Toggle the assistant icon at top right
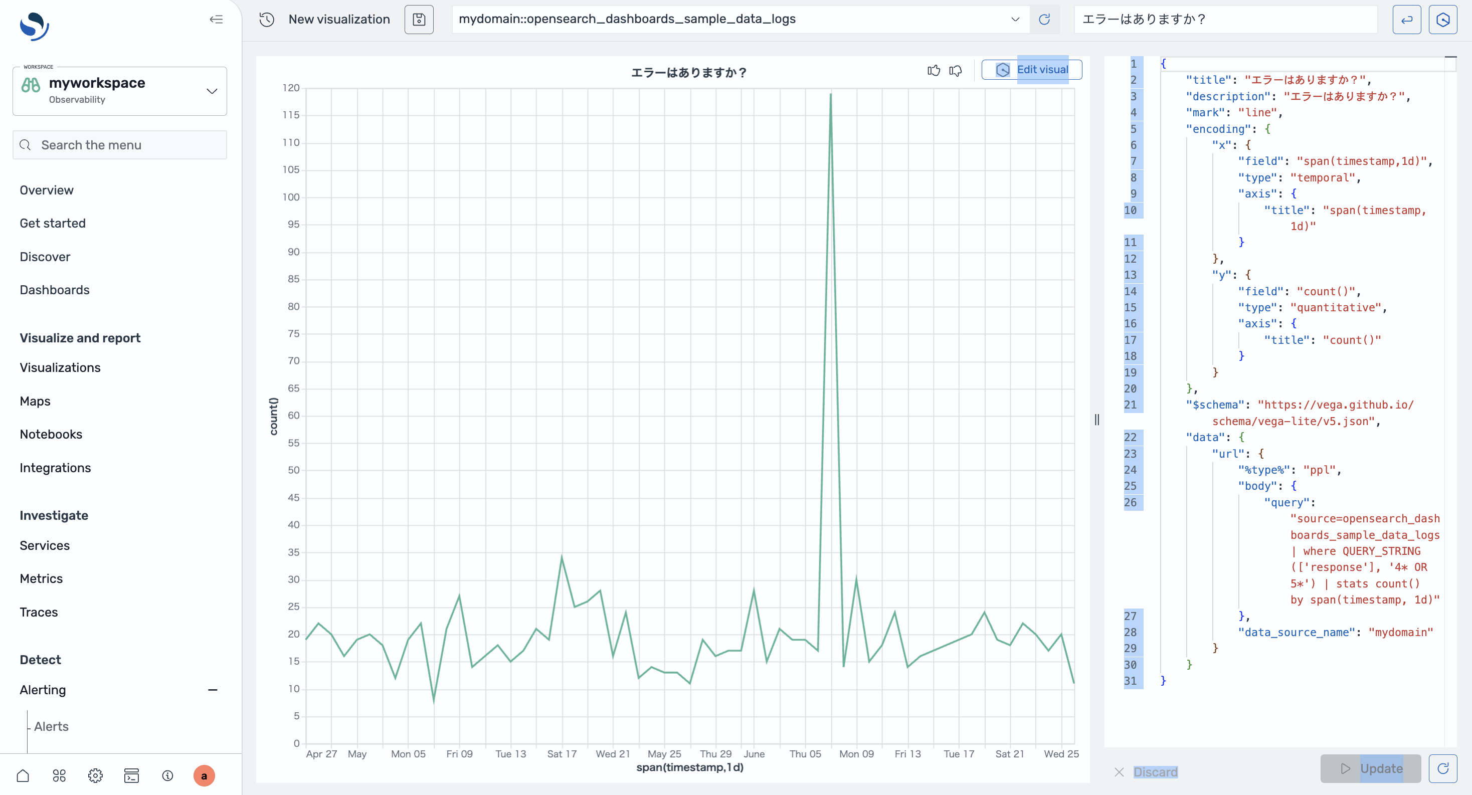Image resolution: width=1472 pixels, height=795 pixels. point(1442,20)
